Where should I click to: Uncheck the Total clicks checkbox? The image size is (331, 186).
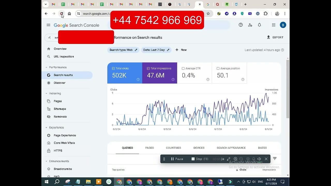tap(113, 68)
